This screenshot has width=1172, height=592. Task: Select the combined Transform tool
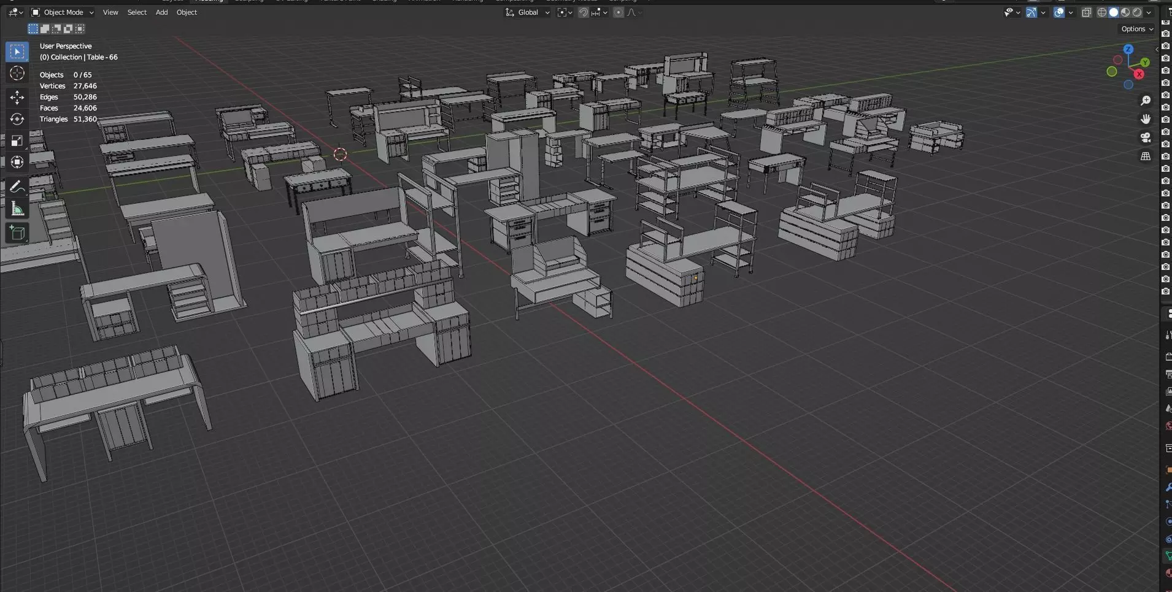pos(17,162)
